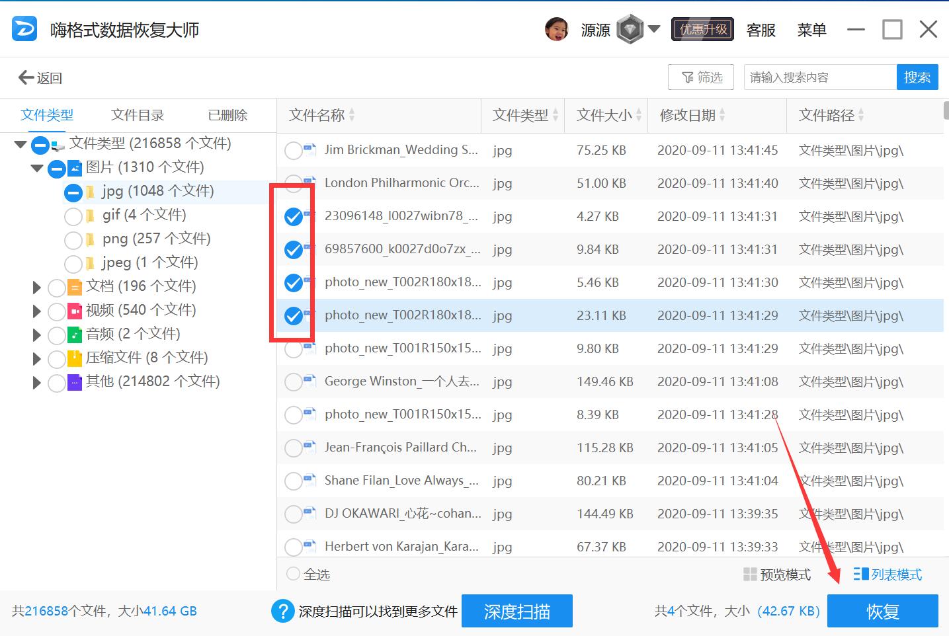The image size is (949, 636).
Task: Expand the 文档 (196 个文件) node
Action: coord(36,288)
